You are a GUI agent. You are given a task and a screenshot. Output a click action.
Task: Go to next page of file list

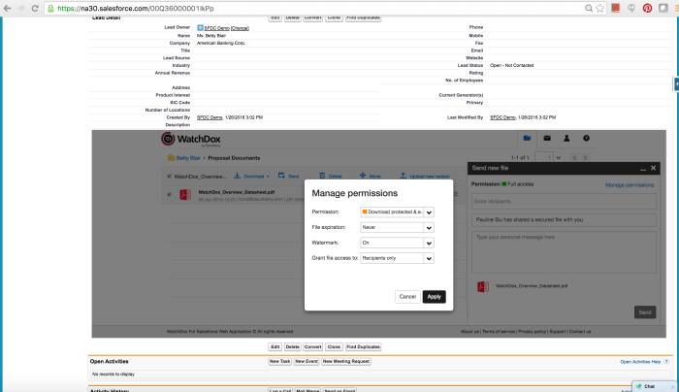click(x=585, y=157)
